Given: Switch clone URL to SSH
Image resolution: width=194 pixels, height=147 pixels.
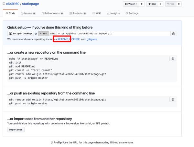Looking at the screenshot, I should (52, 34).
